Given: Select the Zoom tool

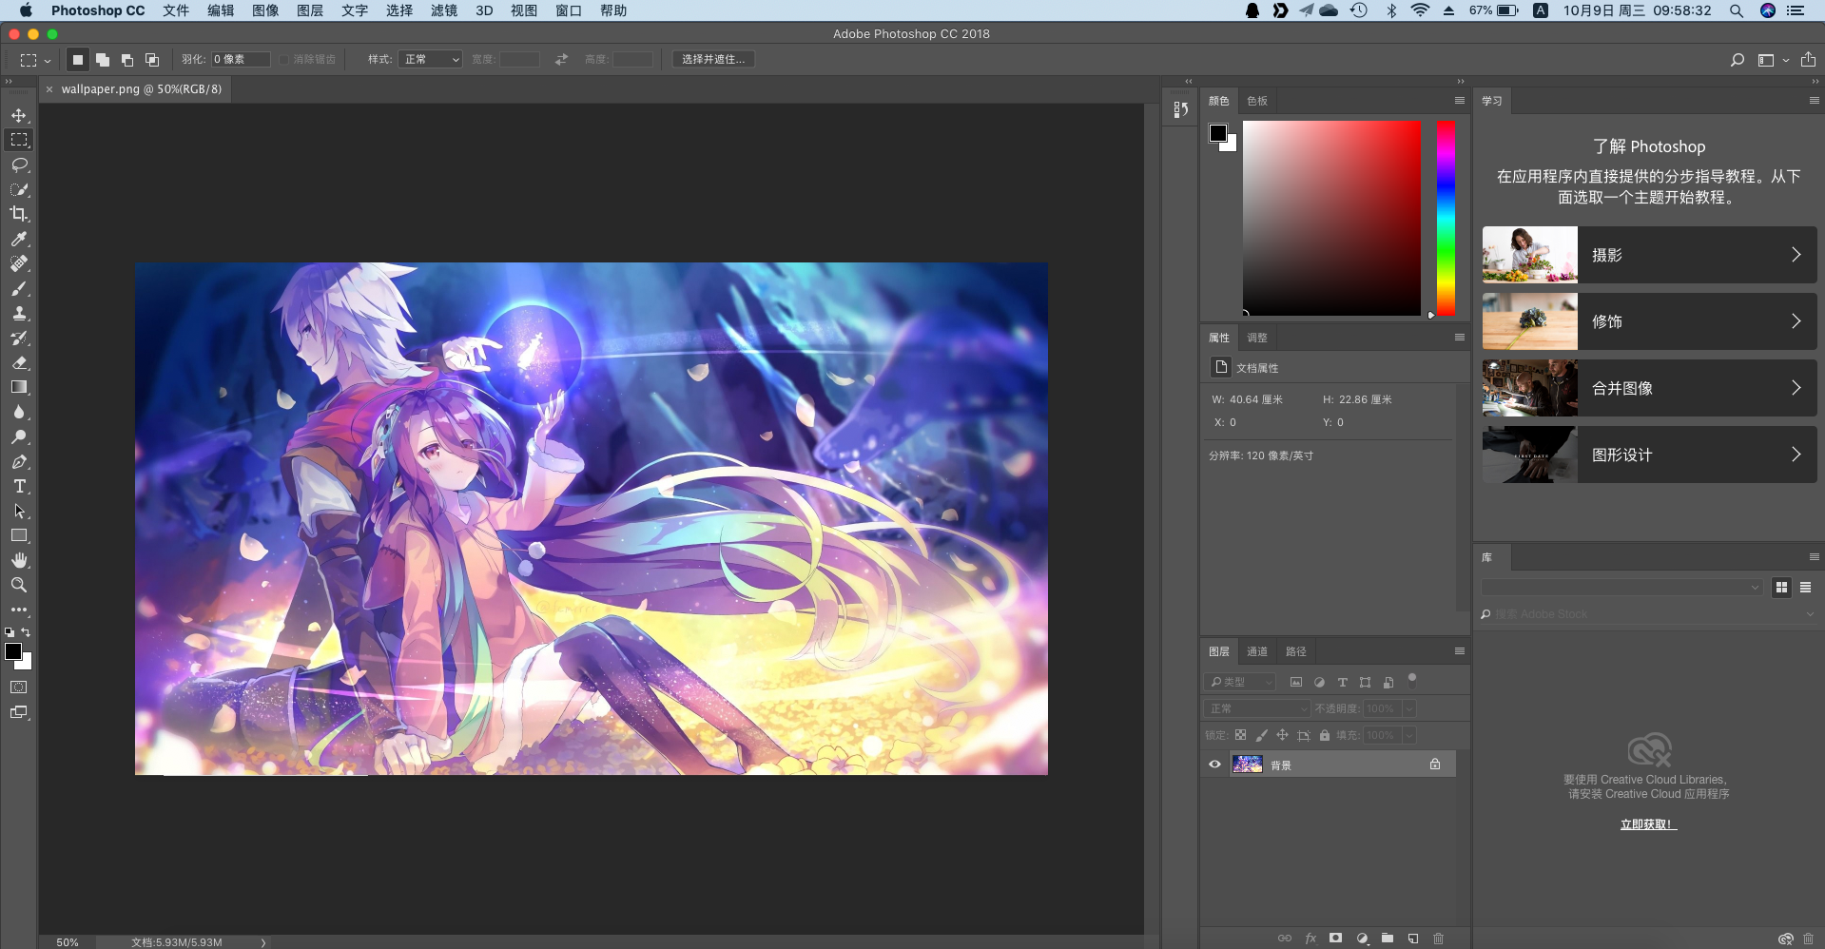Looking at the screenshot, I should tap(19, 585).
